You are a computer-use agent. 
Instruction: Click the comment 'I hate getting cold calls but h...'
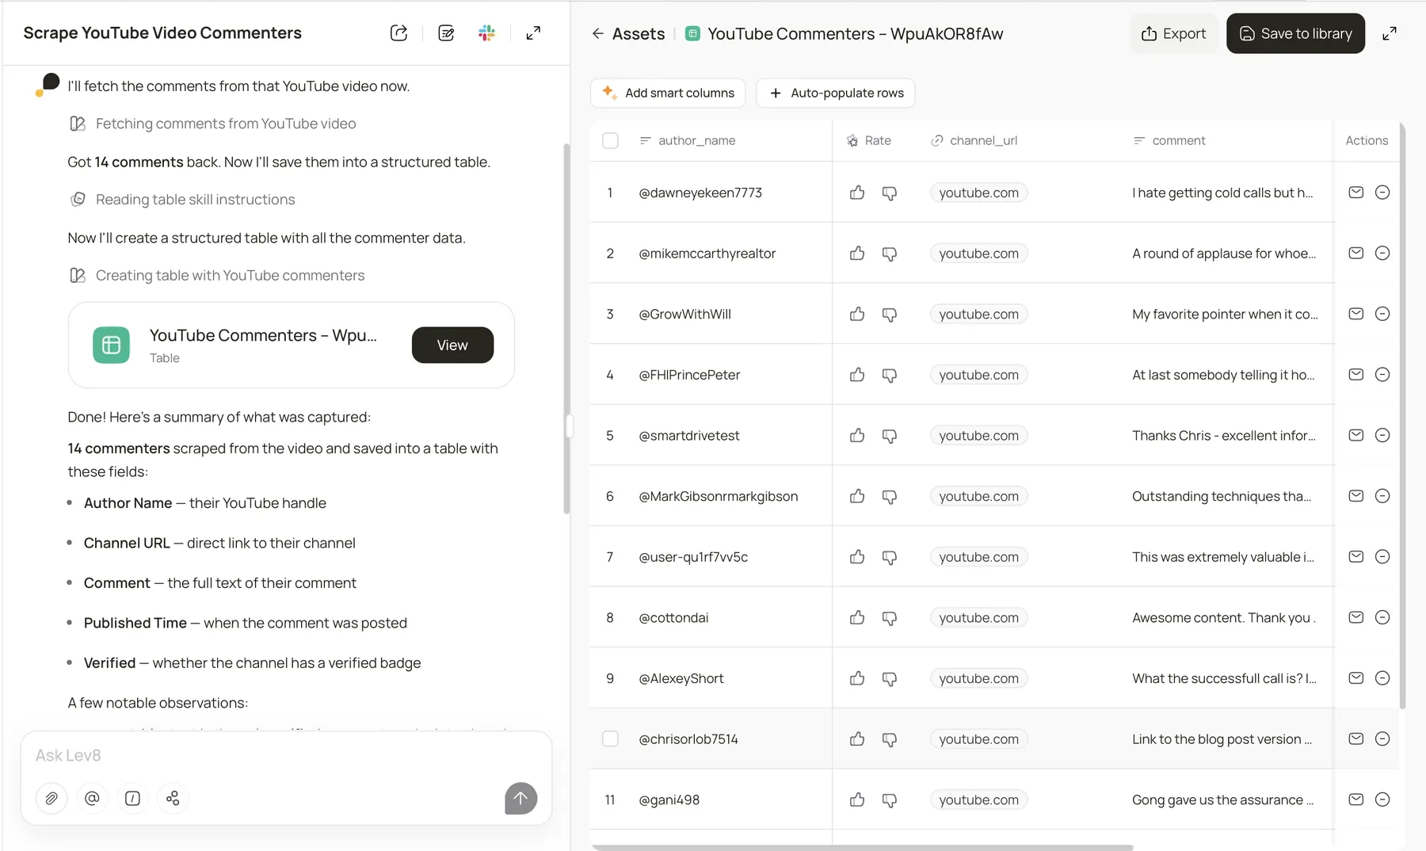(x=1222, y=193)
